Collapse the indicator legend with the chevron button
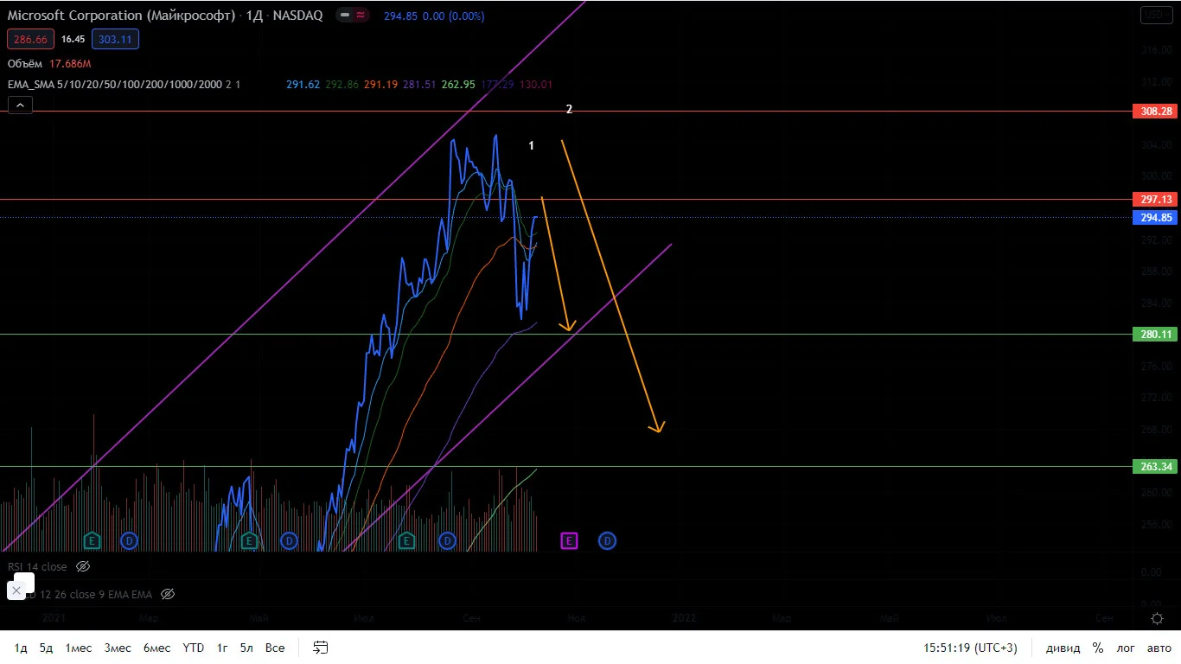Image resolution: width=1181 pixels, height=664 pixels. pos(20,105)
